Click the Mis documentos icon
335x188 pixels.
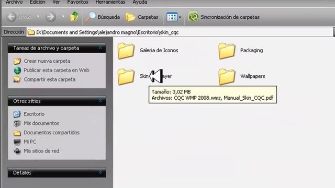coord(17,123)
